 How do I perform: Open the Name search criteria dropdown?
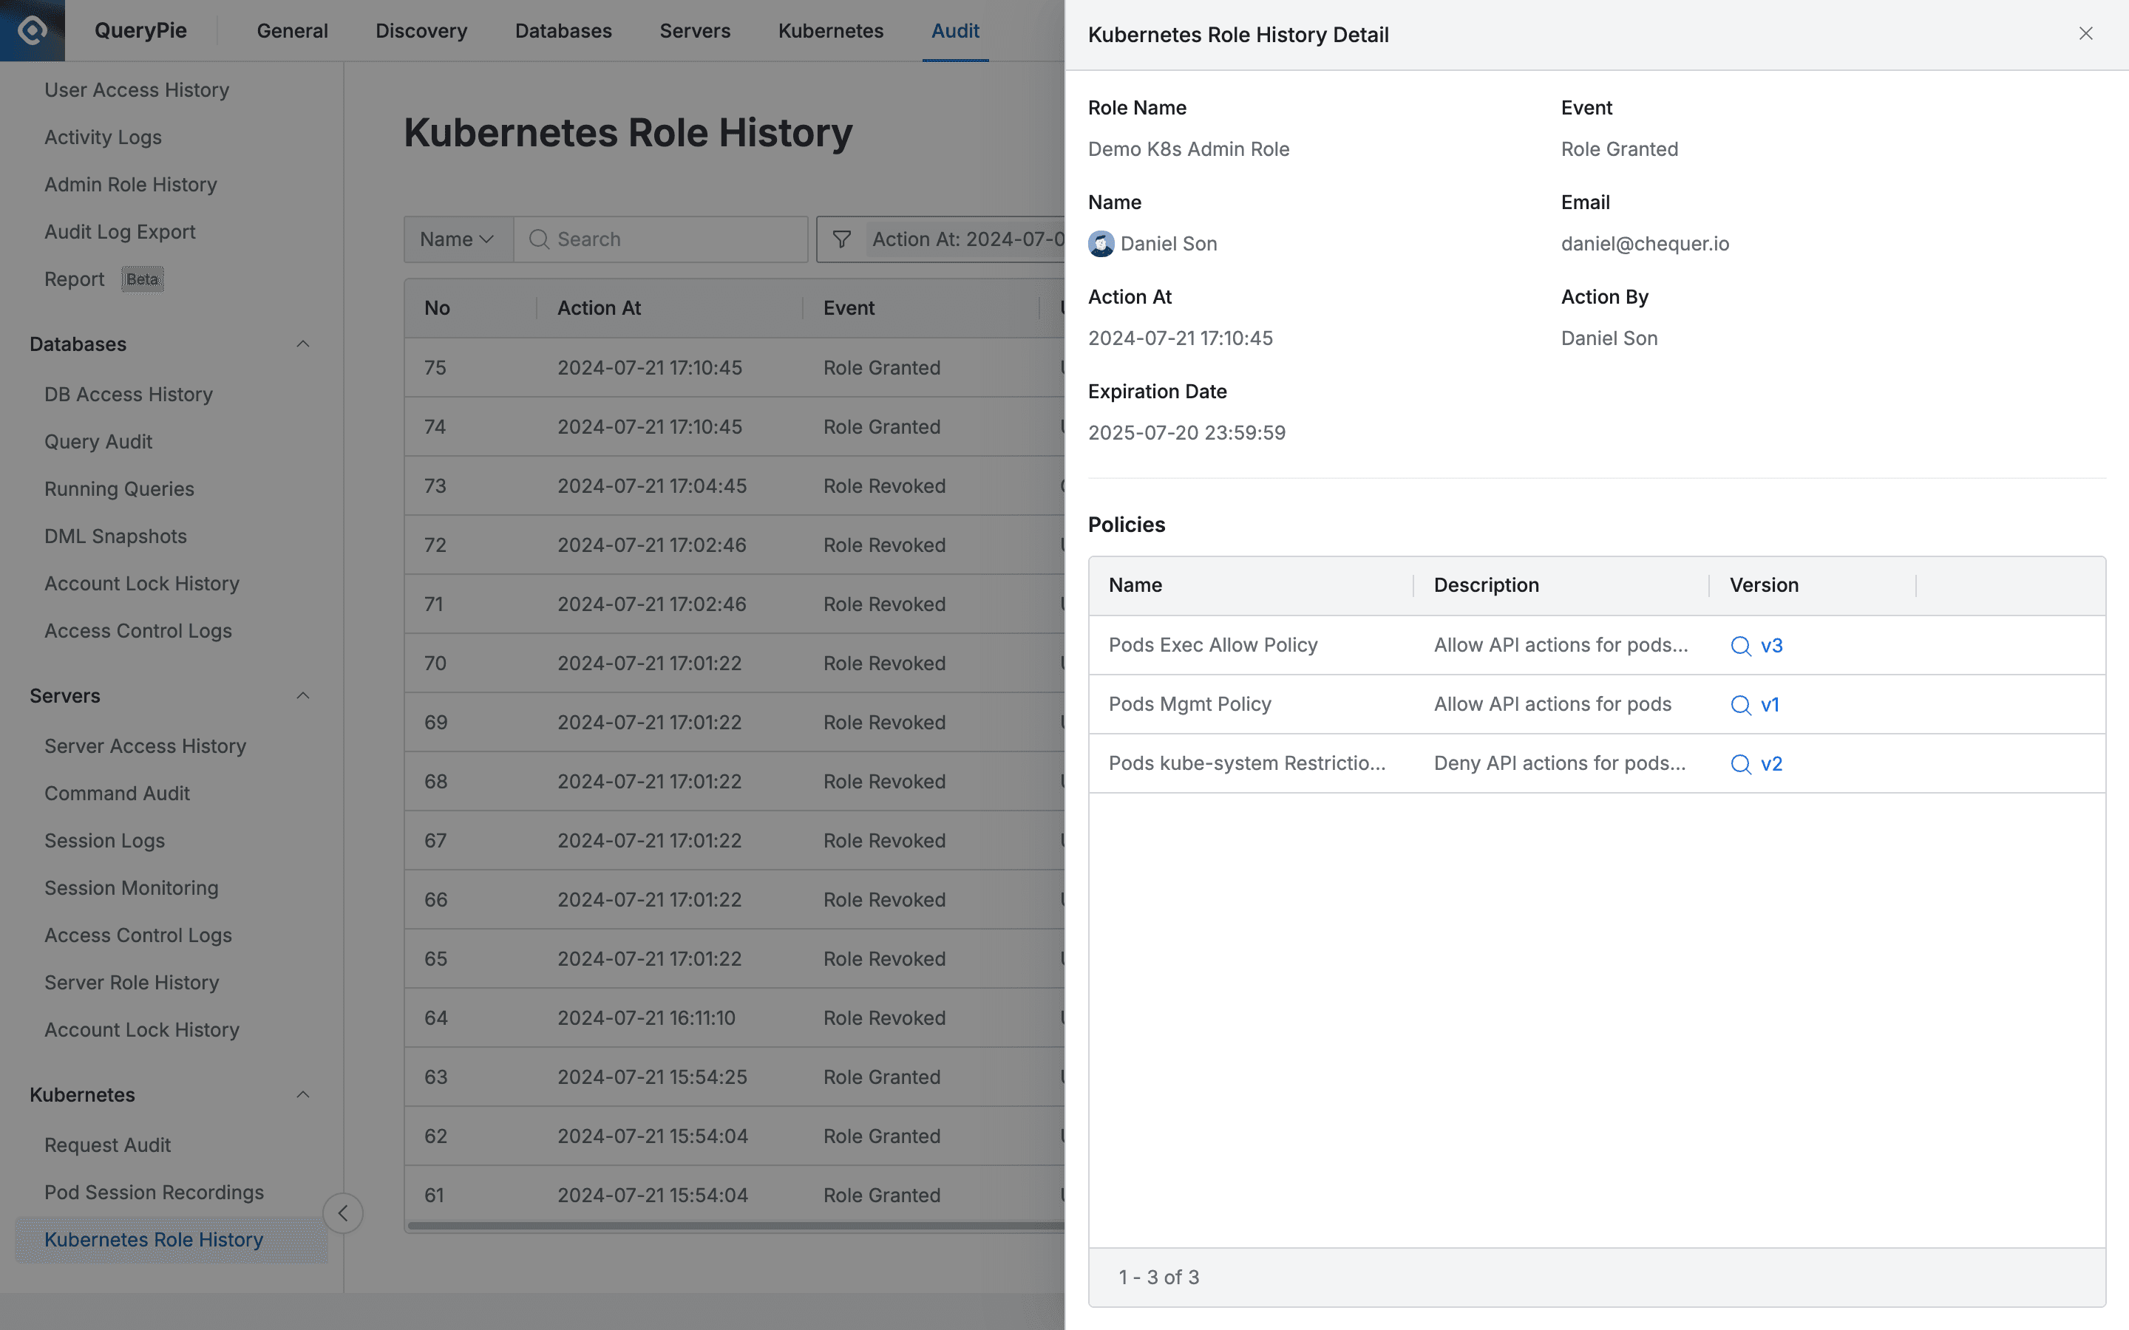click(455, 239)
